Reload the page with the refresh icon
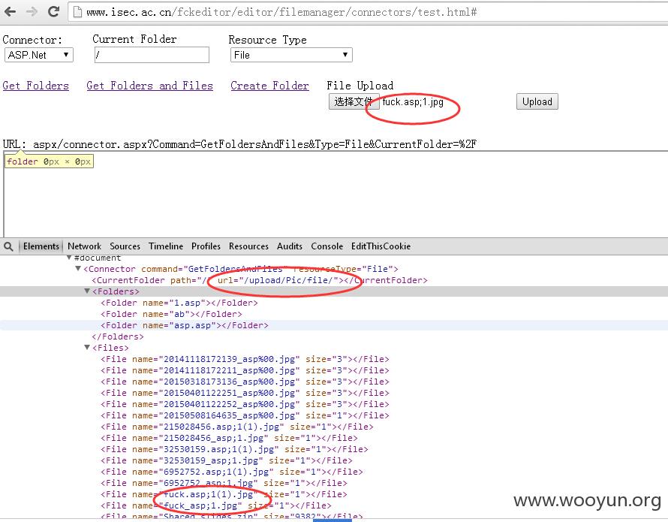Viewport: 668px width, 522px height. click(54, 11)
